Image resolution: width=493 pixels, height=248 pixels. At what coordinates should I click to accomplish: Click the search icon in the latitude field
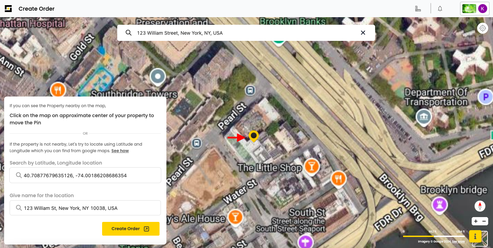click(x=19, y=176)
